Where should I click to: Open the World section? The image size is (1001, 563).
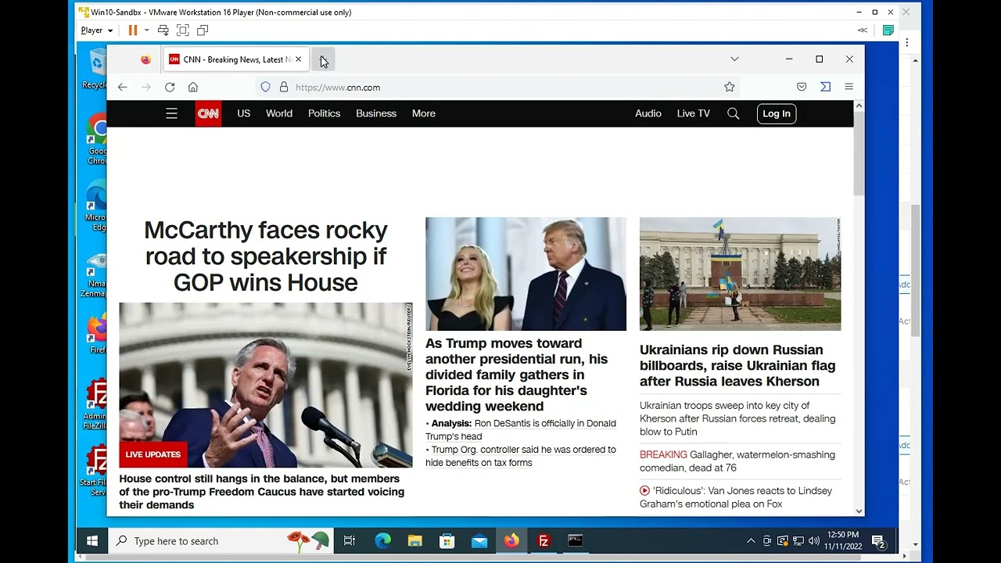[x=279, y=113]
